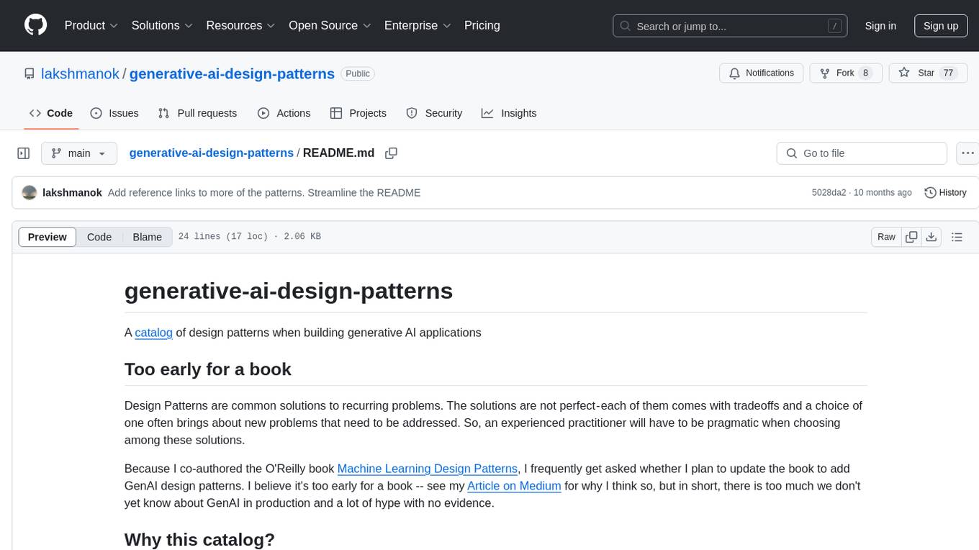The image size is (979, 550).
Task: Select the Code tab
Action: tap(51, 113)
